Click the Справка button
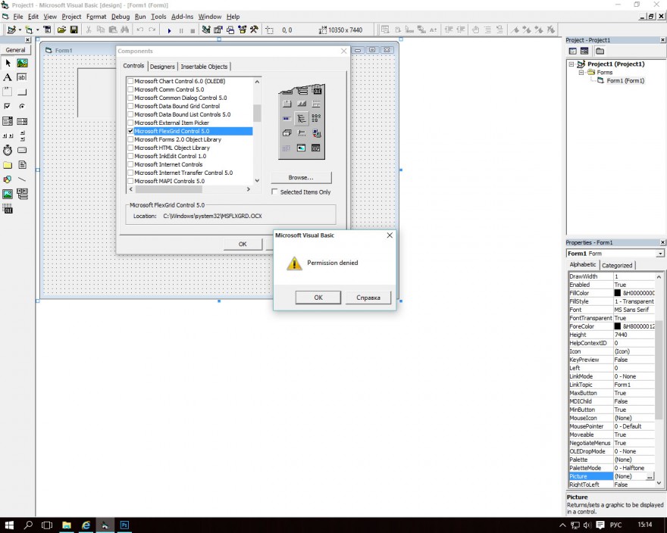The height and width of the screenshot is (533, 667). 368,298
